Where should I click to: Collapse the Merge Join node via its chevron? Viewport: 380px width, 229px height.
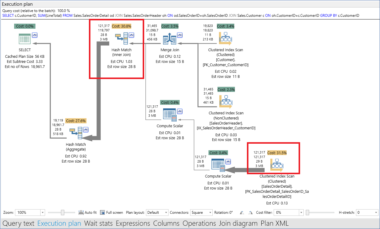tap(180, 35)
